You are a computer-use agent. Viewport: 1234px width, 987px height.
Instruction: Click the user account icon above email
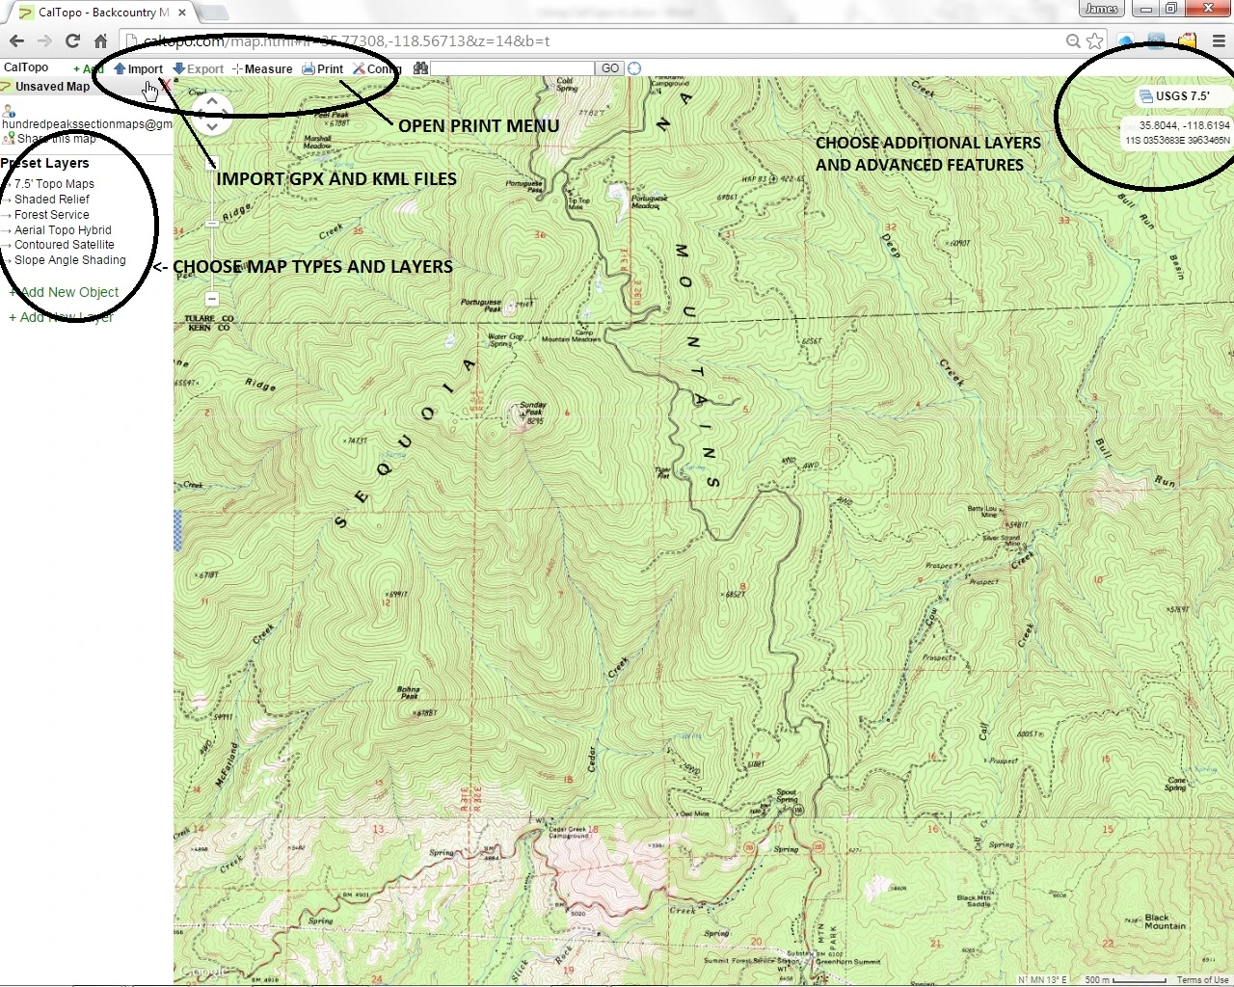8,112
